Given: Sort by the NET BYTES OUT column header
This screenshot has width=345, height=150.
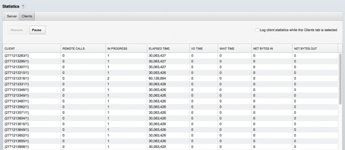Looking at the screenshot, I should [315, 48].
